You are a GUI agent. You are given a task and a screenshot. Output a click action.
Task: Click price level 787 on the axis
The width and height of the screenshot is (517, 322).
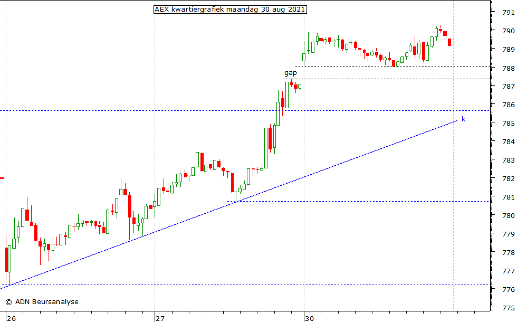click(509, 87)
